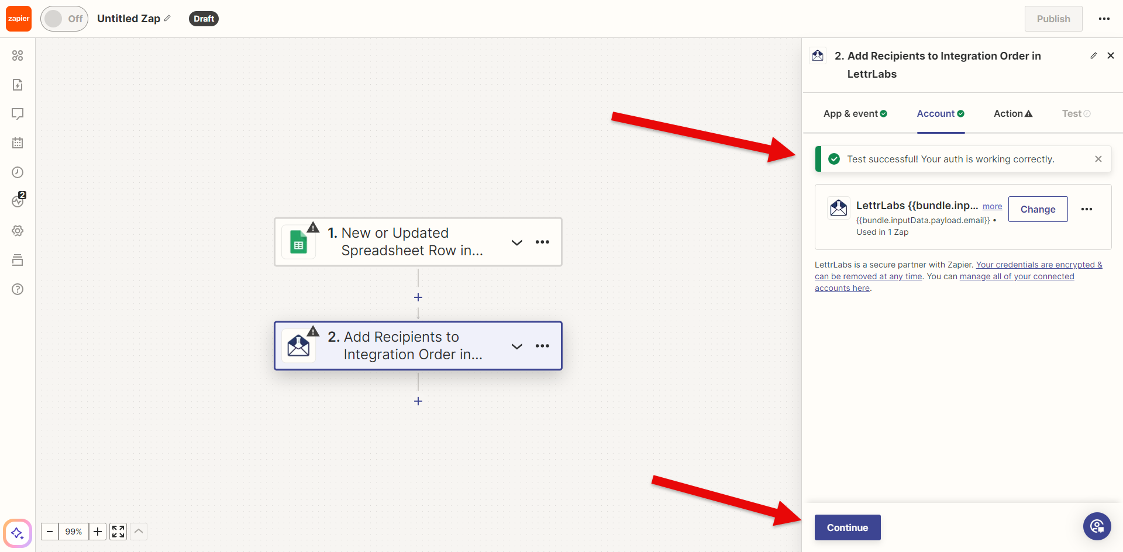Click the Zapier logo home icon

[19, 19]
